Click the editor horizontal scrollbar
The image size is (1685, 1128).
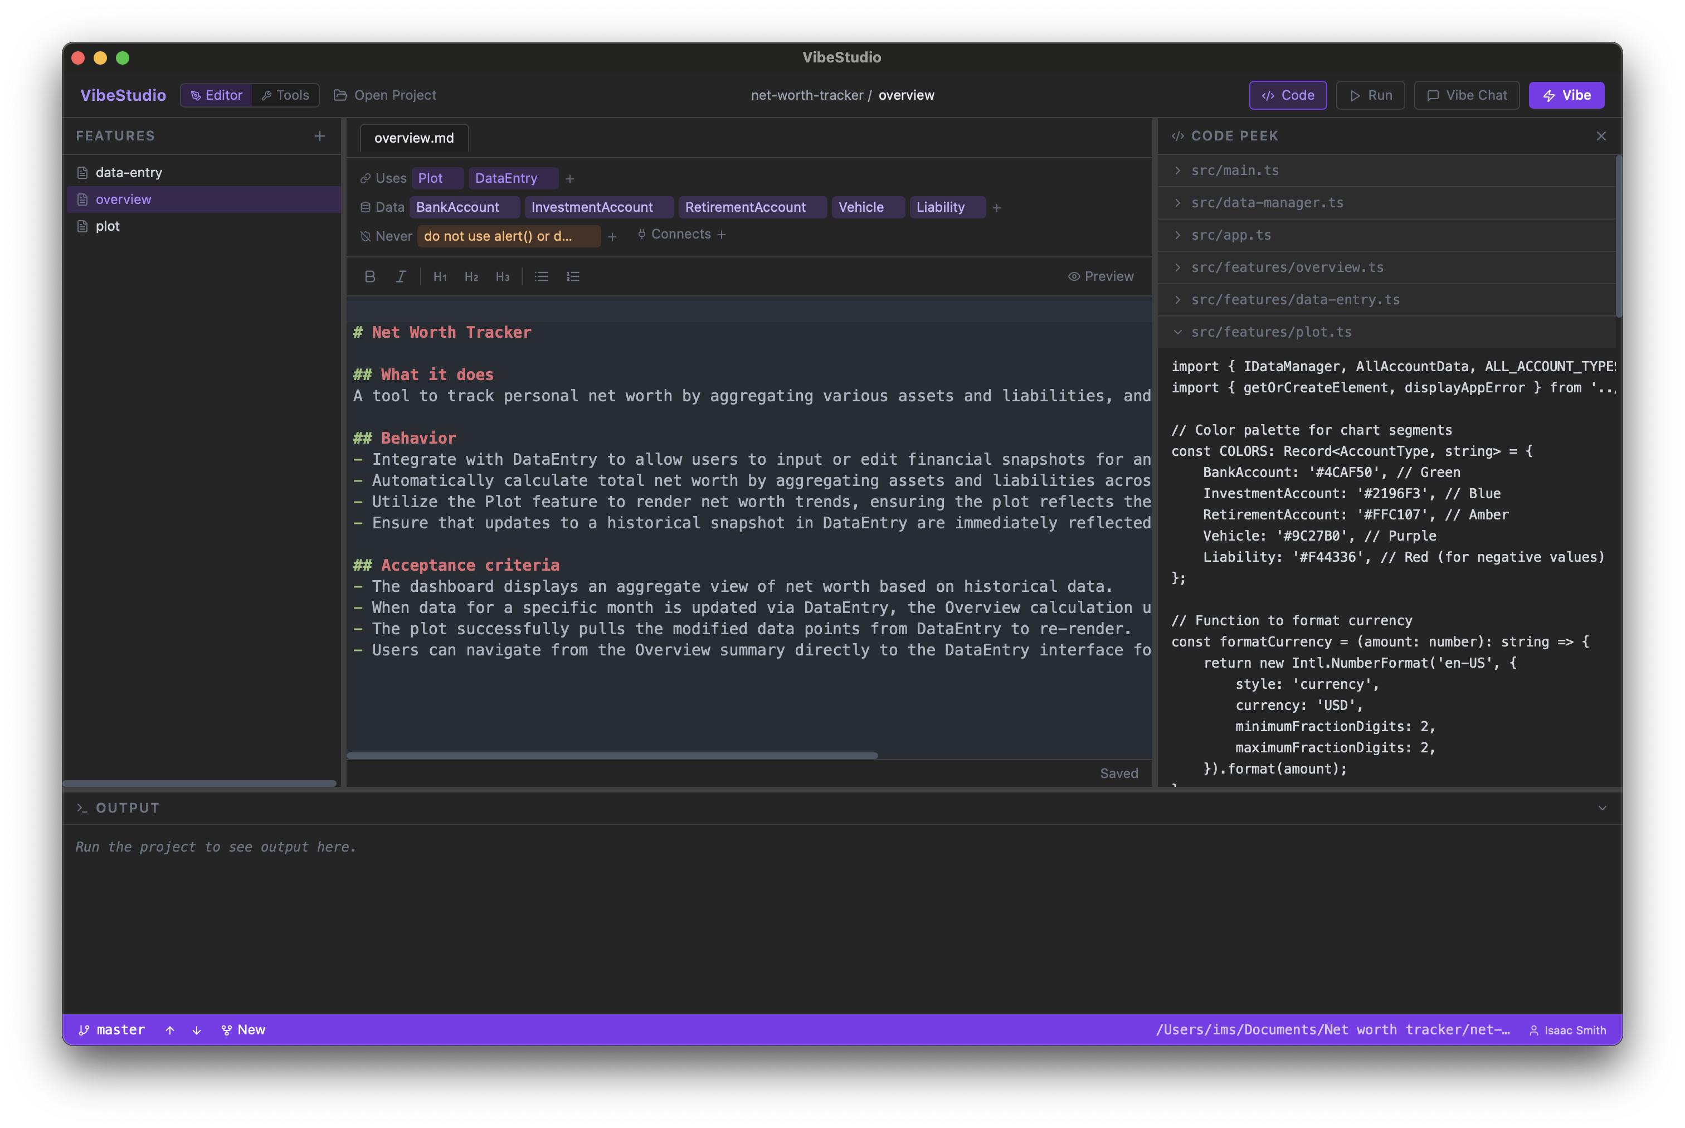point(612,755)
